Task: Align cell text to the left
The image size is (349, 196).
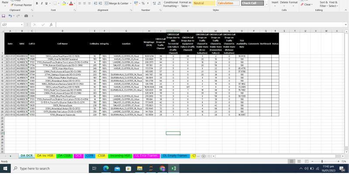Action: click(80, 3)
